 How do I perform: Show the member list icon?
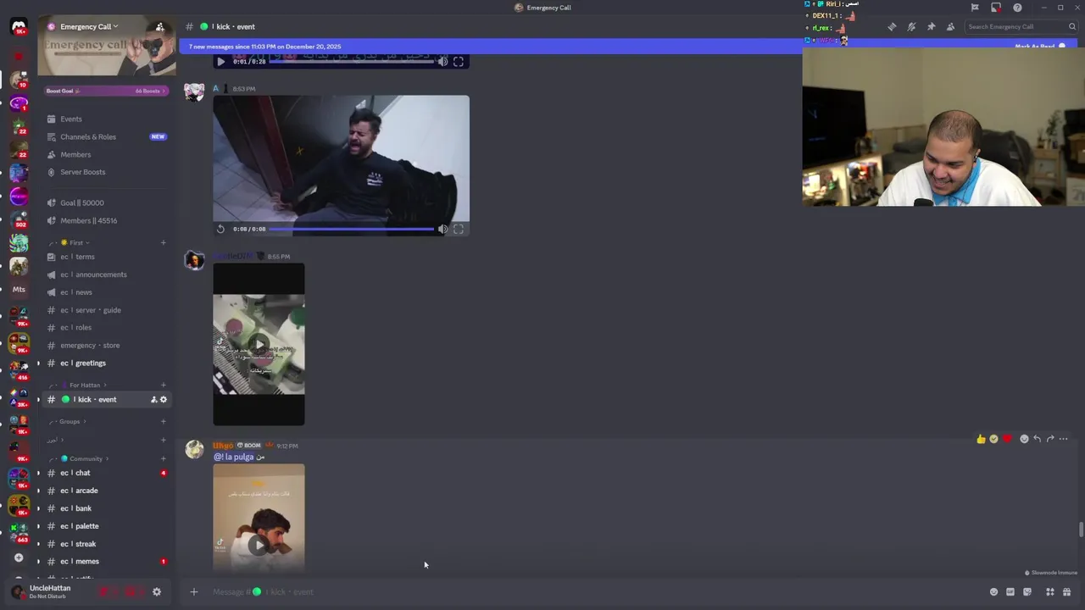point(950,26)
